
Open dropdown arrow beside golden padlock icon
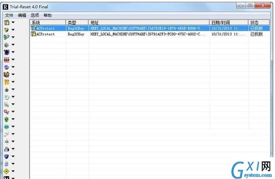(13, 82)
